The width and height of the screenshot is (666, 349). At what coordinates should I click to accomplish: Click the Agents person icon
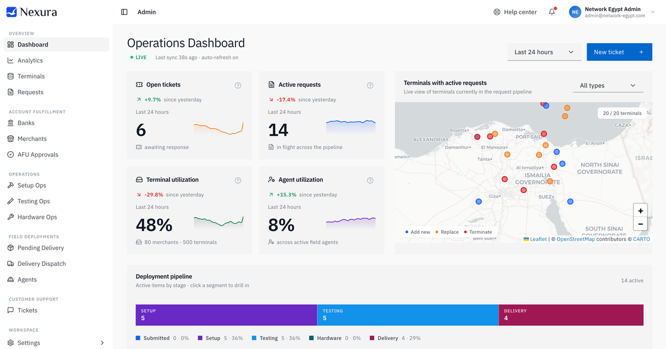point(11,280)
